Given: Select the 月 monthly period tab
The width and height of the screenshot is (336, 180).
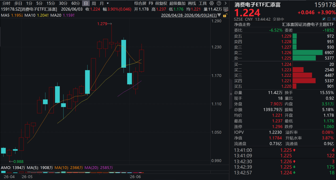Looking at the screenshot, I should [x=102, y=3].
